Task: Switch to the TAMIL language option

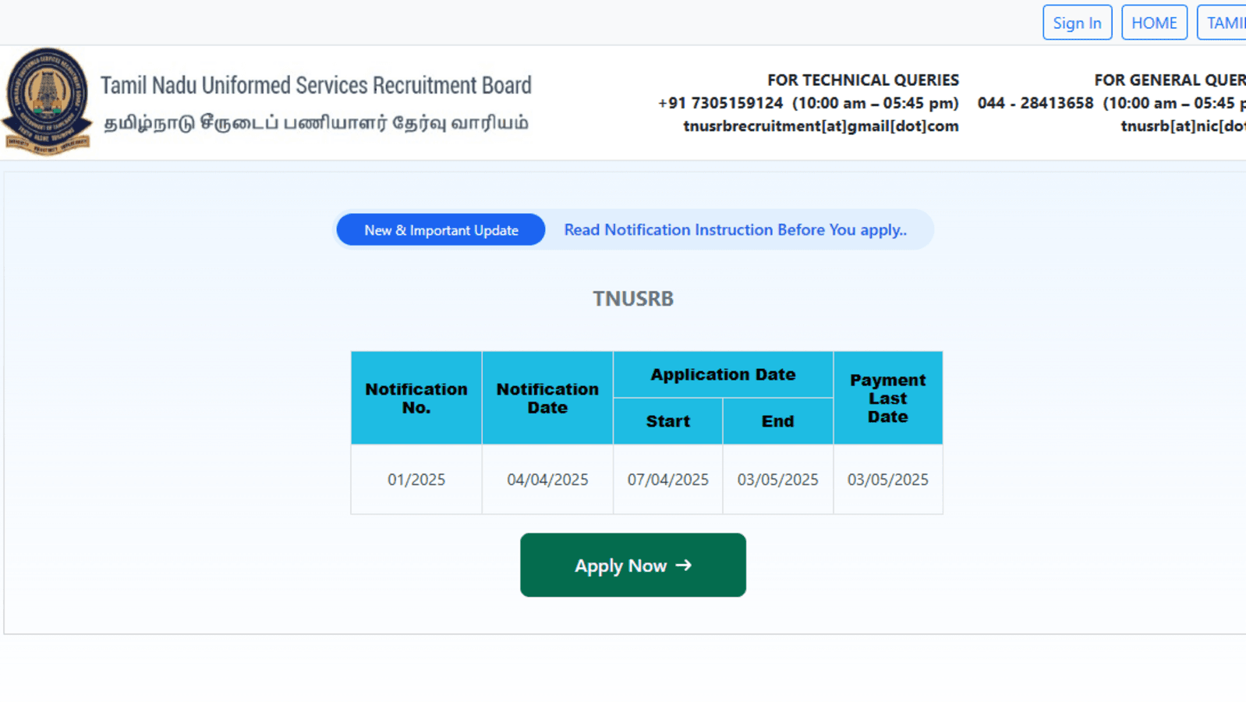Action: click(x=1225, y=23)
